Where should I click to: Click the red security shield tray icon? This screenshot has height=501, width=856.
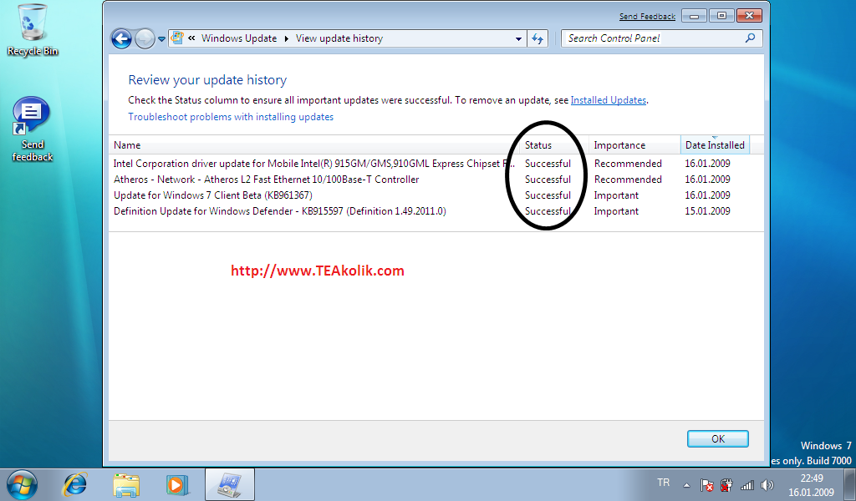coord(726,484)
